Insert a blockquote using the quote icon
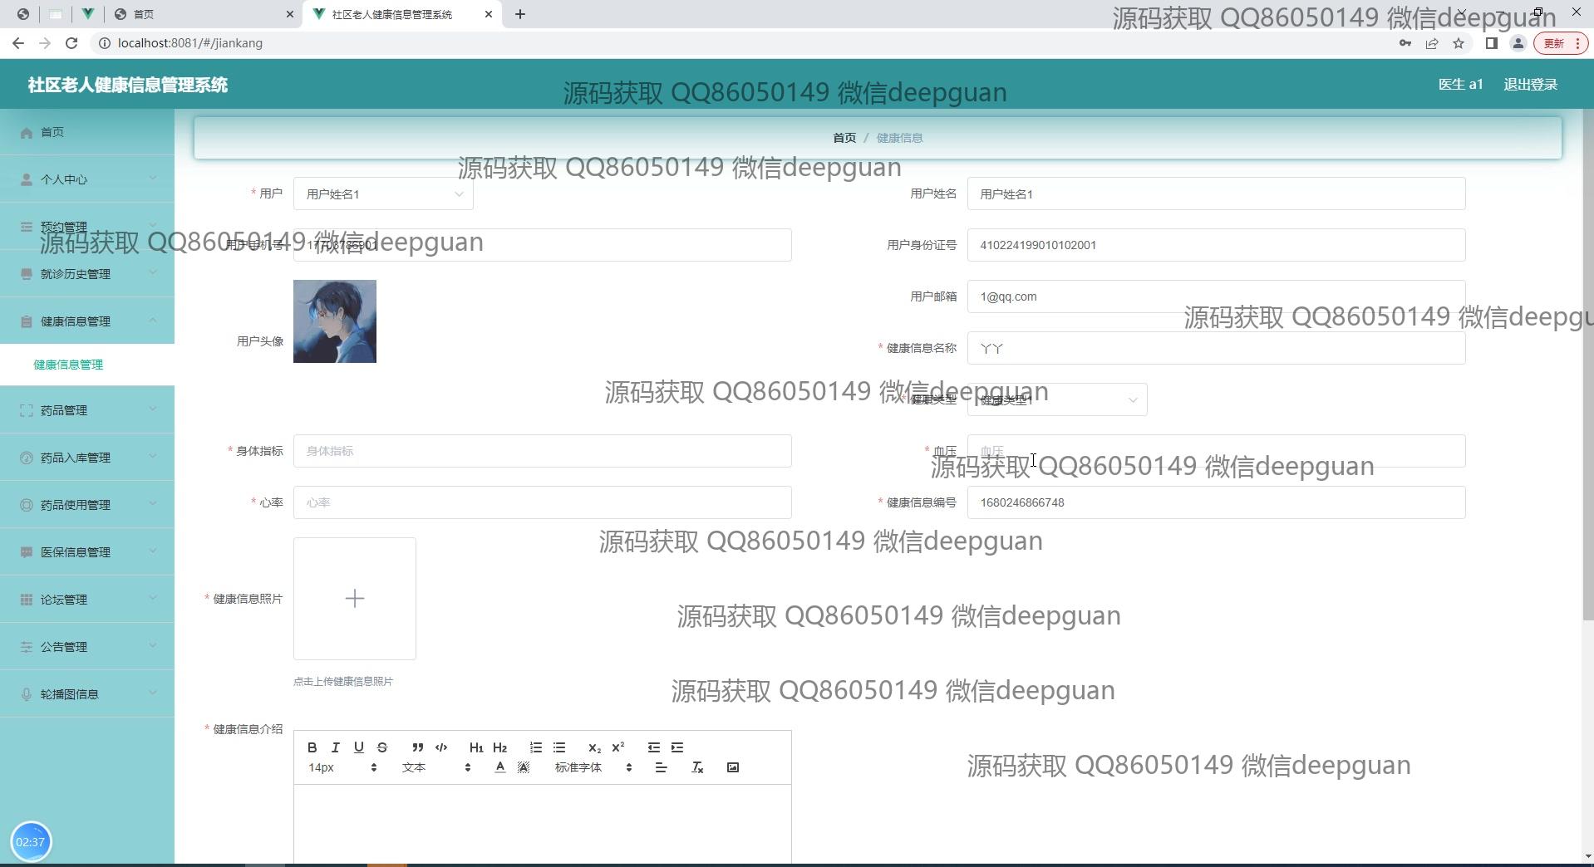The height and width of the screenshot is (867, 1594). [417, 747]
